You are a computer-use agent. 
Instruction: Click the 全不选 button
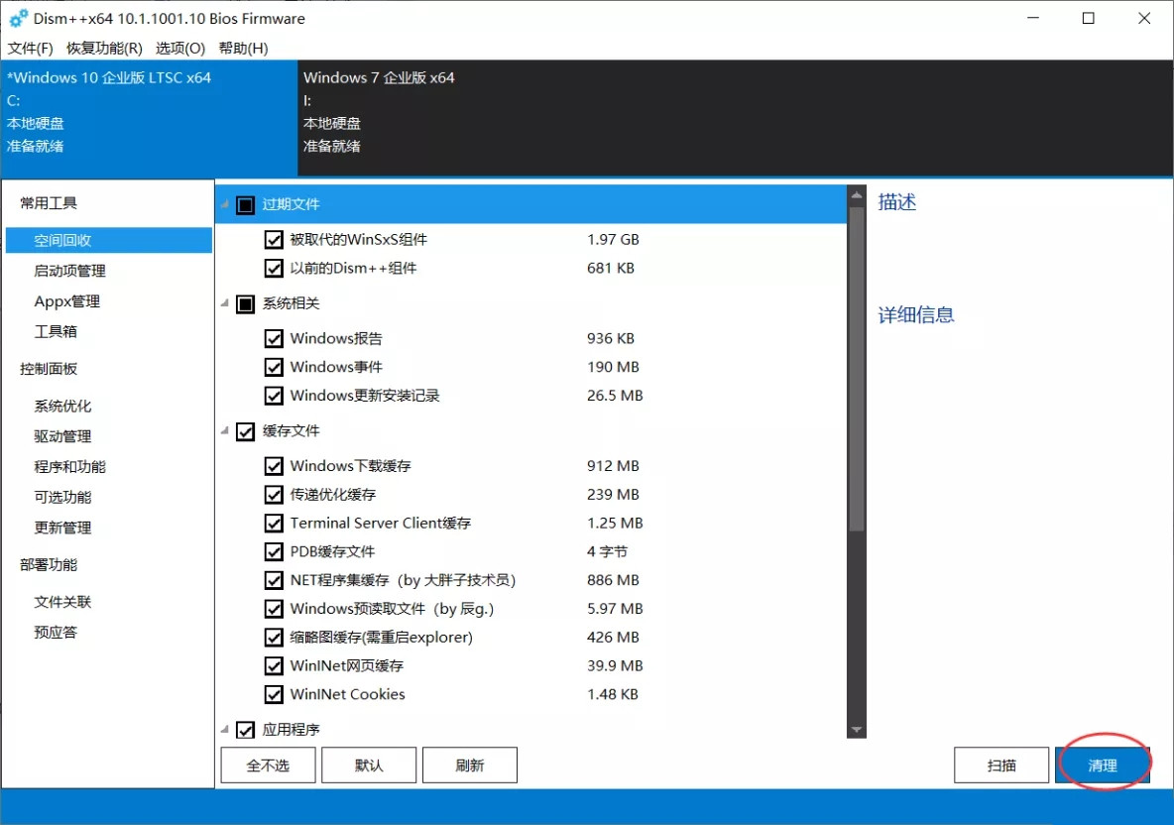(268, 766)
